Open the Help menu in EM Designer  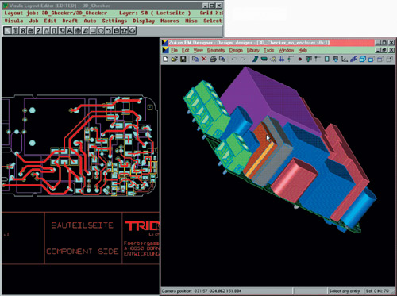pos(303,50)
